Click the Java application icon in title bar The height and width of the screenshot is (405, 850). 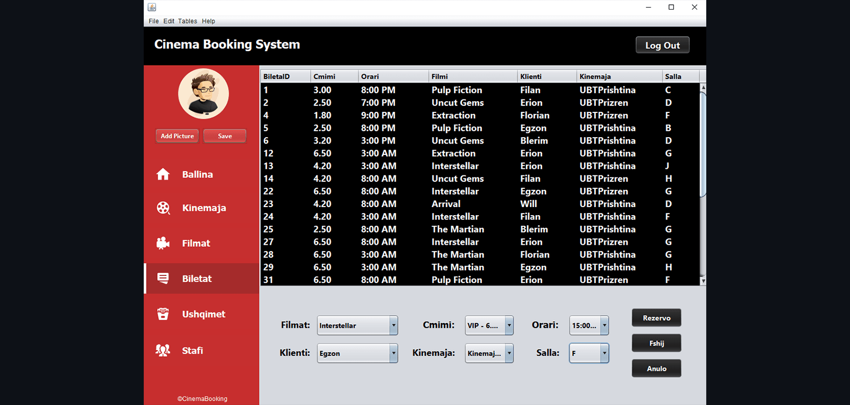(152, 7)
